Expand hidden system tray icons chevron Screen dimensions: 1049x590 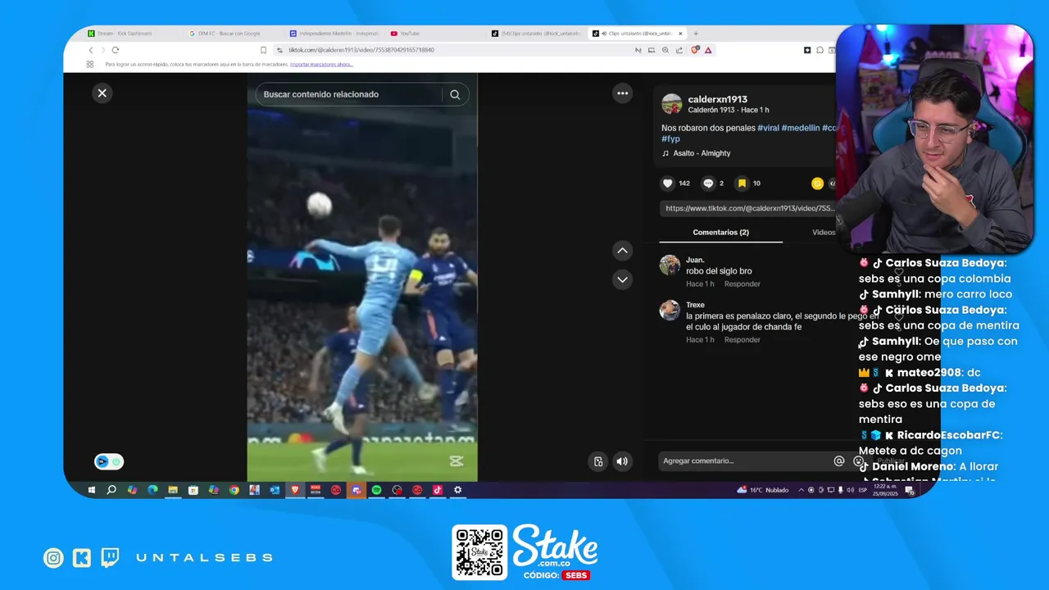801,490
